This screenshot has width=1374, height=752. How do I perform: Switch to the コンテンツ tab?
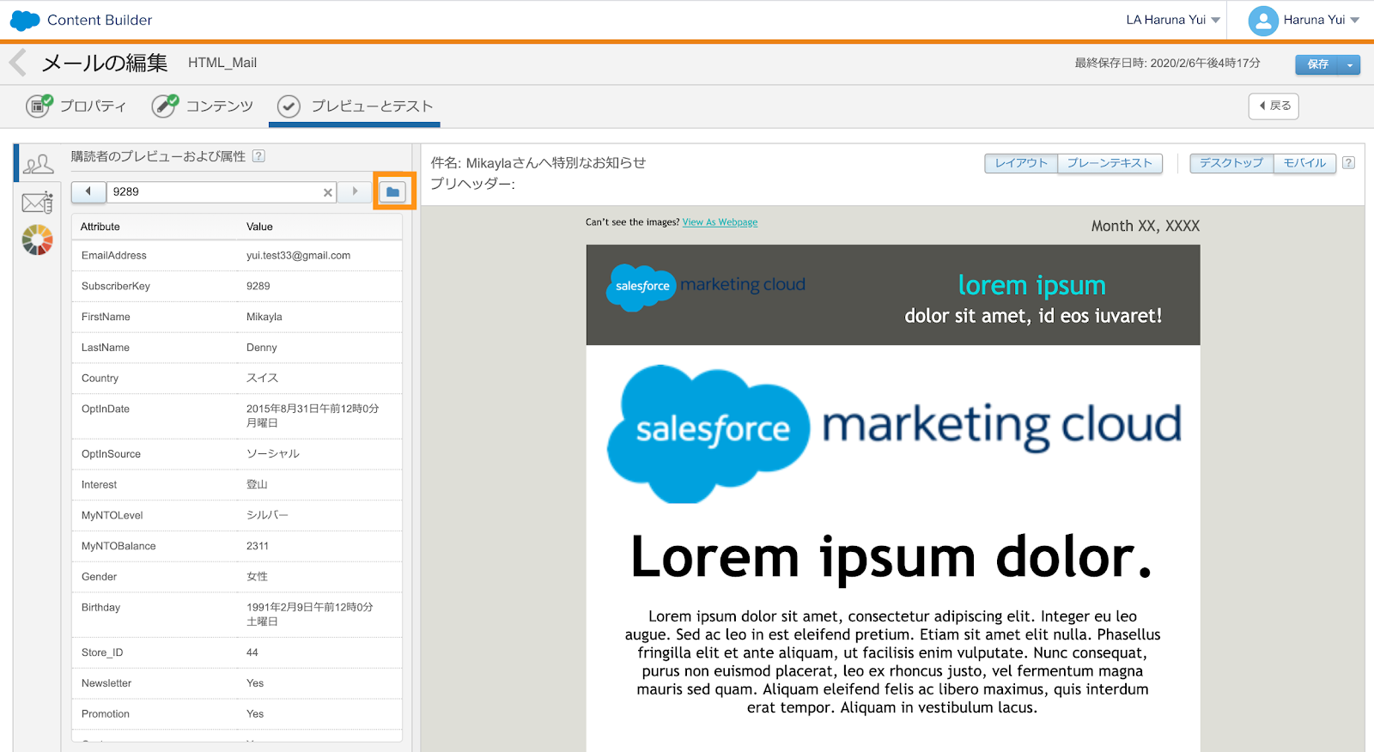point(203,106)
